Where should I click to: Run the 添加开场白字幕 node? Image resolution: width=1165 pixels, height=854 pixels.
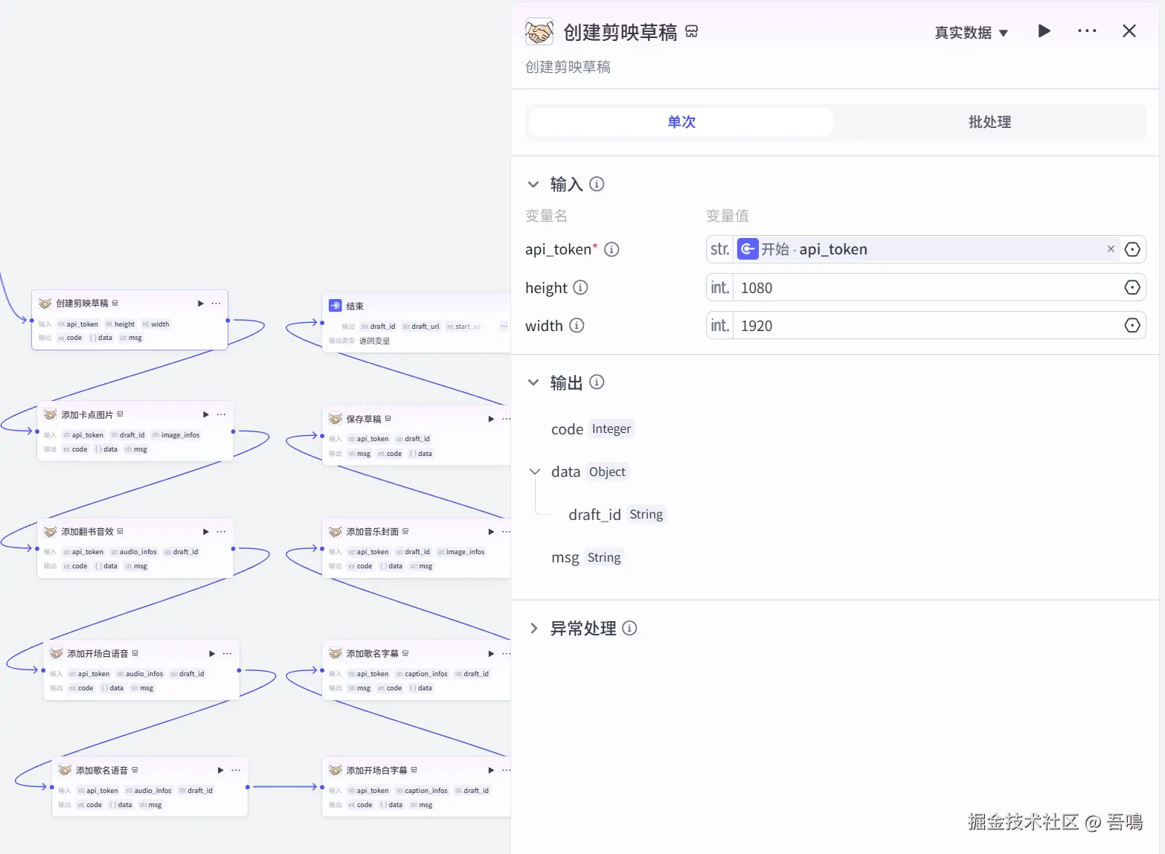491,770
